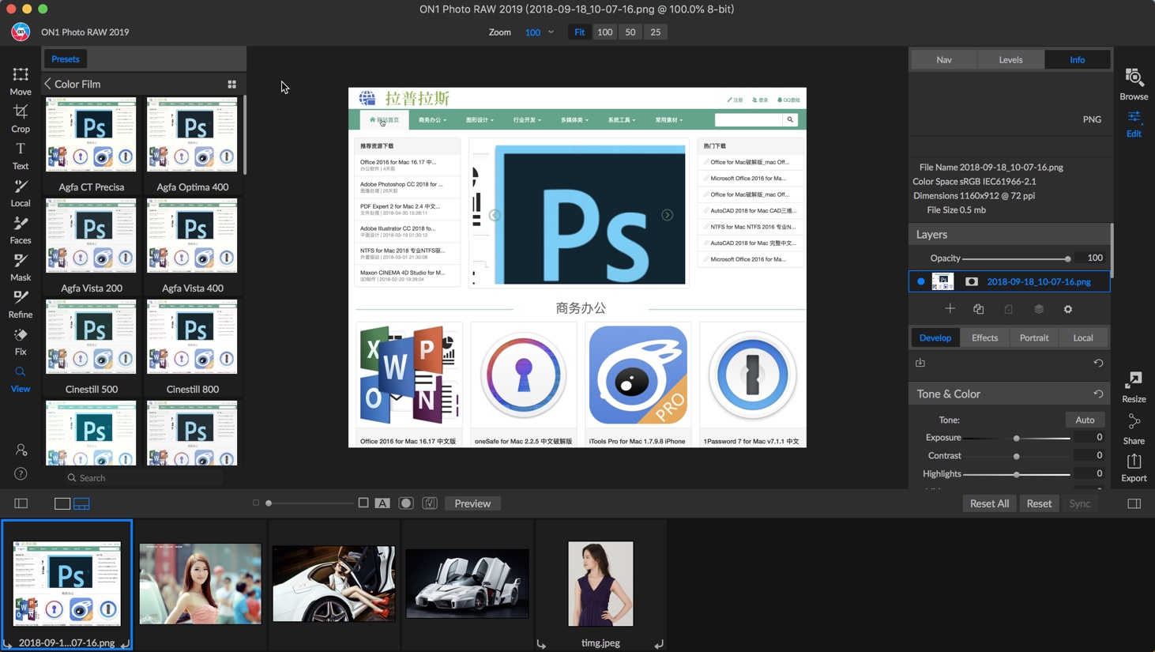
Task: Open the Browse module
Action: 1134,84
